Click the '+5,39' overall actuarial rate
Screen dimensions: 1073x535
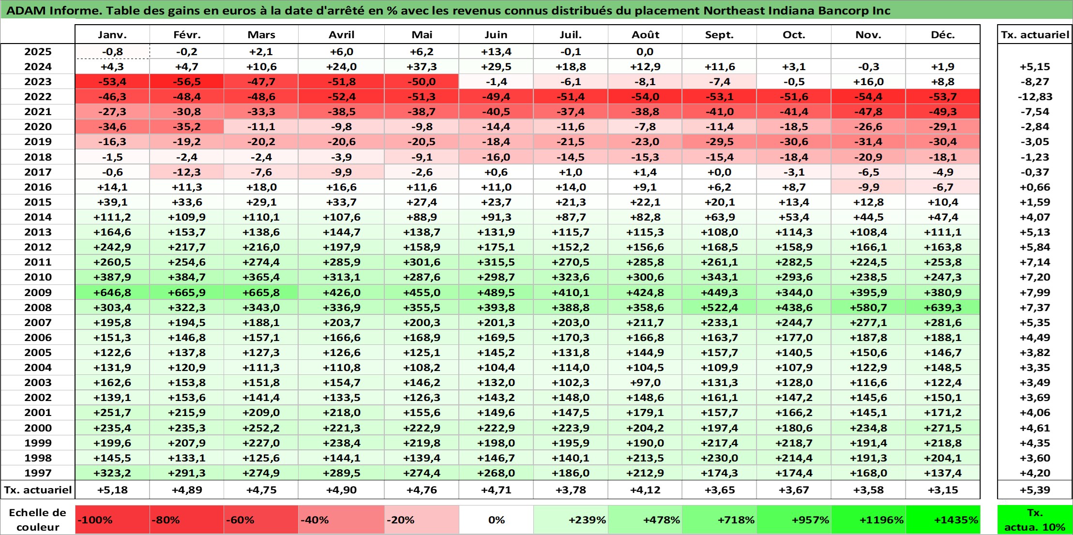point(1035,490)
